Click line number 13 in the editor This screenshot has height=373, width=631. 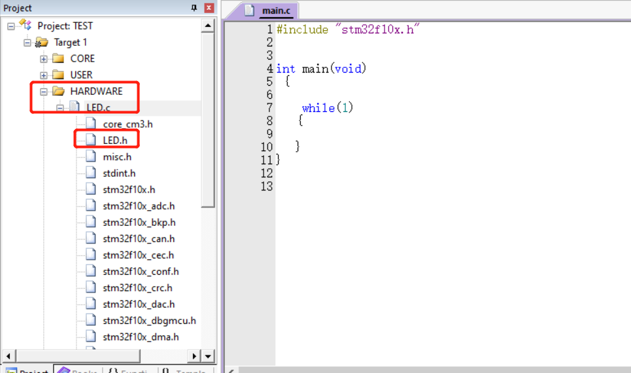click(267, 186)
